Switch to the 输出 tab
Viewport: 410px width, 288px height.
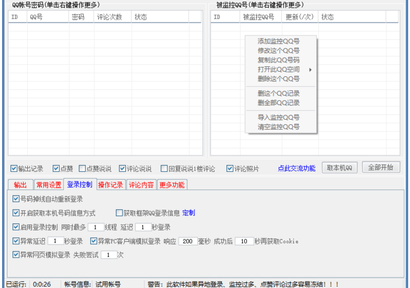click(21, 185)
